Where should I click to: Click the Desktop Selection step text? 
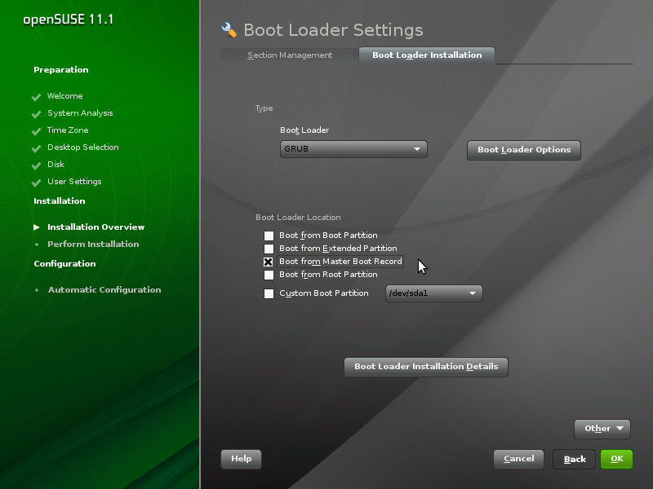(x=83, y=148)
